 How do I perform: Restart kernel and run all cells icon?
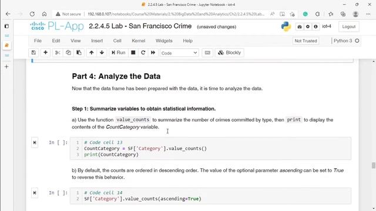(x=153, y=53)
